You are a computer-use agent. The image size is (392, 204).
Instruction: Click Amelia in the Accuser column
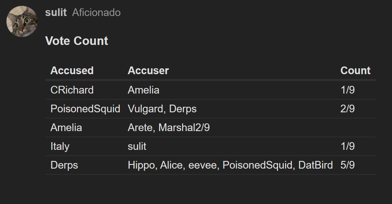pyautogui.click(x=143, y=90)
